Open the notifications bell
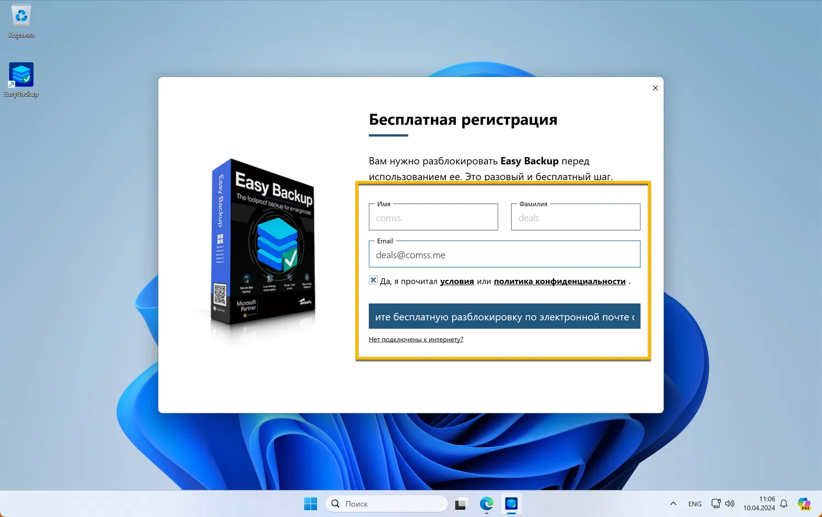Screen dimensions: 822x517 coord(784,503)
